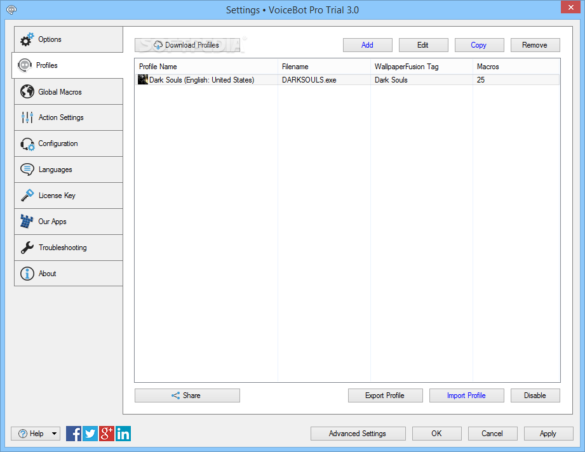Click the Download Profiles button
The width and height of the screenshot is (585, 452).
187,45
